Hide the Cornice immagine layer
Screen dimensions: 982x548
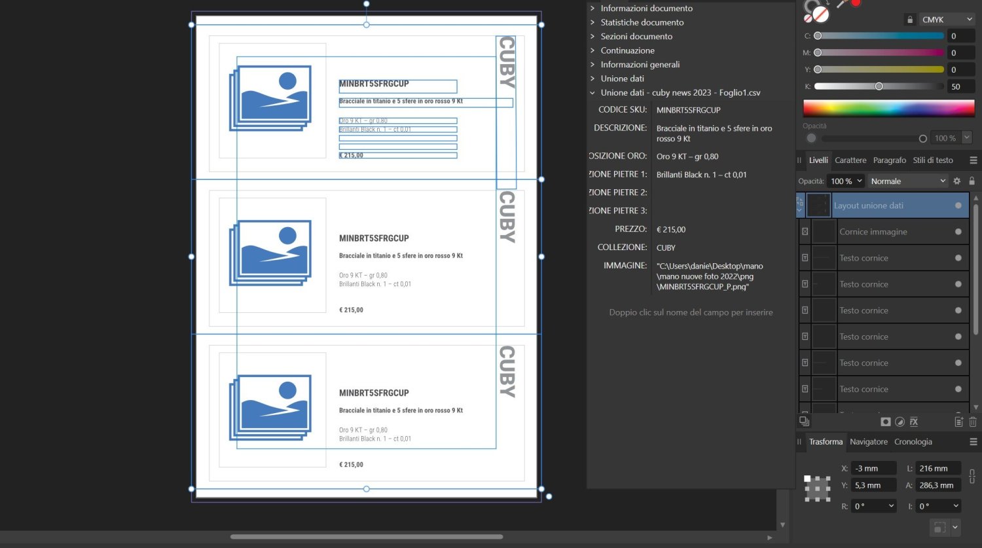click(958, 232)
